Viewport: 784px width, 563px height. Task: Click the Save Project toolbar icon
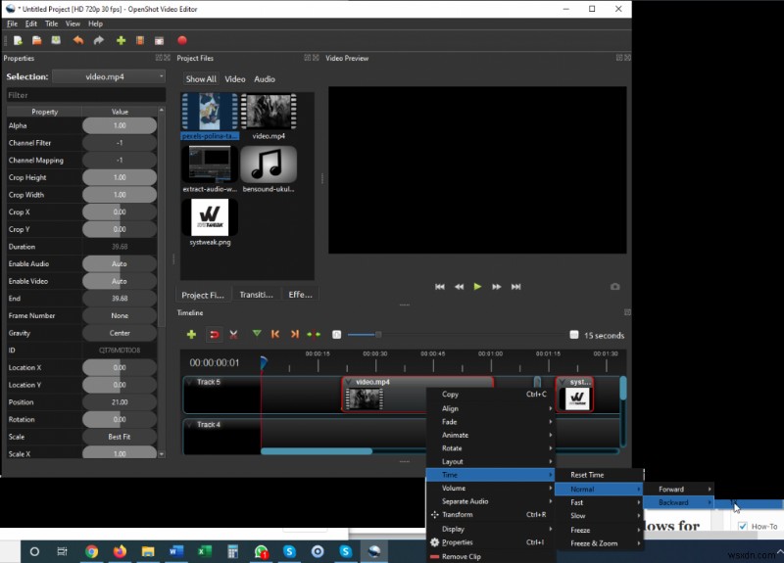pyautogui.click(x=56, y=40)
